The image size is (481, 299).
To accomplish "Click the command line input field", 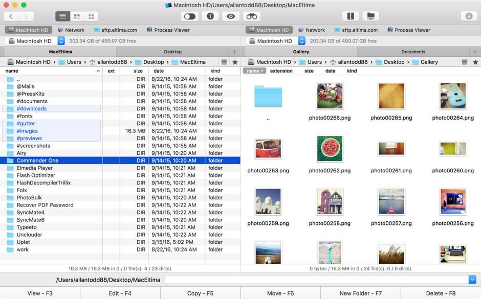I will pyautogui.click(x=317, y=280).
